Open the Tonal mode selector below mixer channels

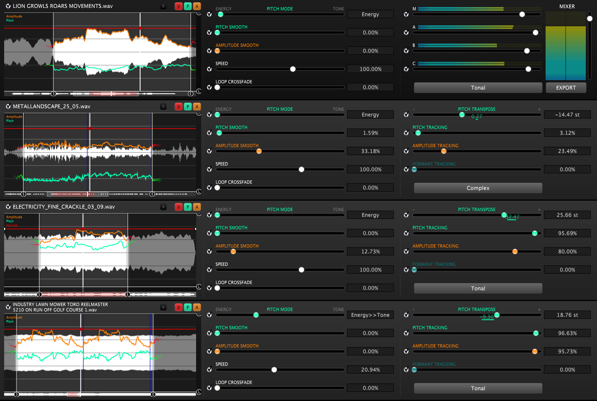[x=478, y=87]
